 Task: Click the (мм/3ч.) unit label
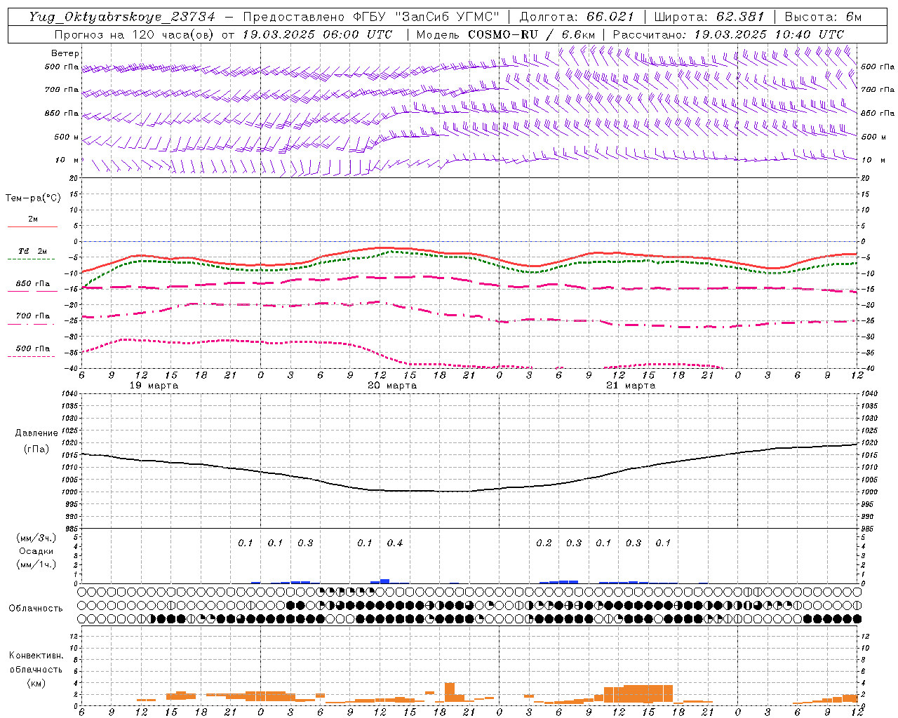[36, 538]
